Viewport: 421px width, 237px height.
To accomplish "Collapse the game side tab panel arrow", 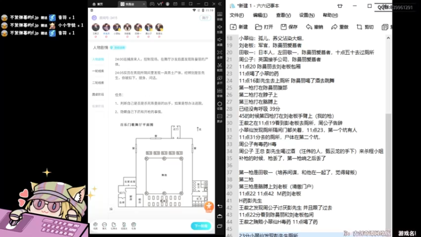I will point(111,209).
